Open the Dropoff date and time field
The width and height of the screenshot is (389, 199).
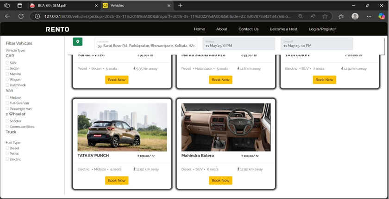point(316,44)
